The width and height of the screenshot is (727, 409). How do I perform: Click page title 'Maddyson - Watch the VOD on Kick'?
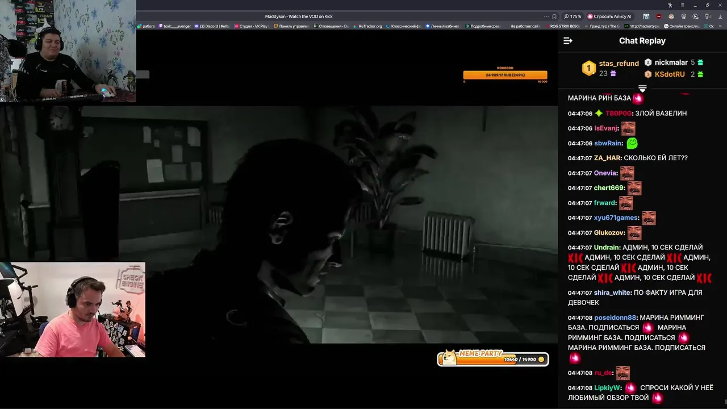(x=299, y=16)
